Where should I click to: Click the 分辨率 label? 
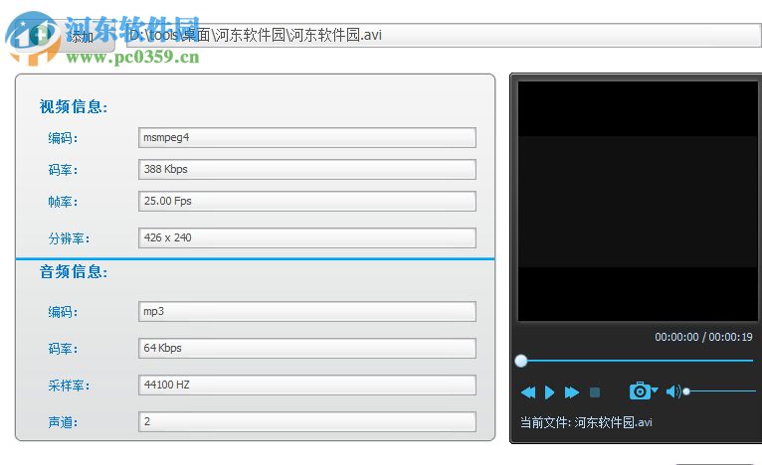(69, 238)
